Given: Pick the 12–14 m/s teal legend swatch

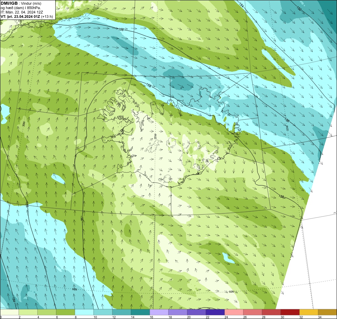Looking at the screenshot, I should click(122, 312).
